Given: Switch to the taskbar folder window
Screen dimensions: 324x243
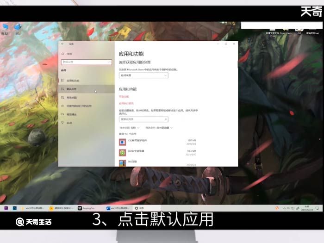Looking at the screenshot, I should [33, 208].
